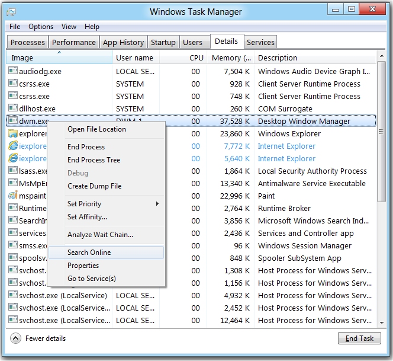Image resolution: width=393 pixels, height=361 pixels.
Task: Click the MsMpEng process icon
Action: [x=13, y=183]
